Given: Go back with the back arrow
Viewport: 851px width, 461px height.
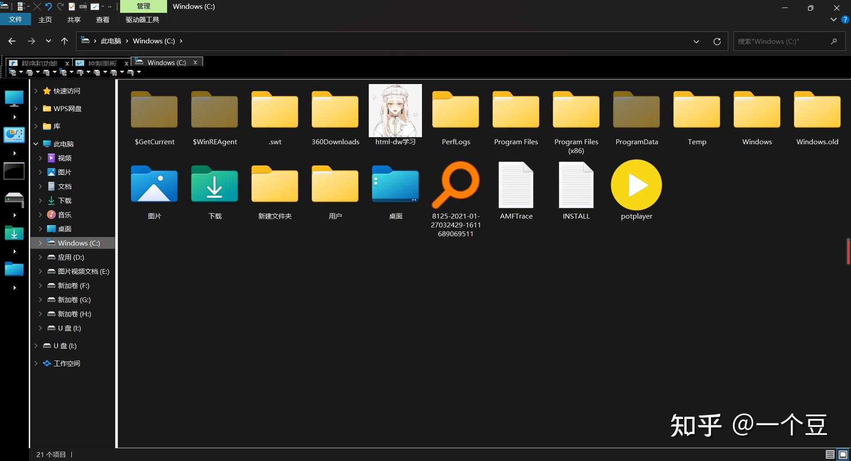Looking at the screenshot, I should (12, 41).
